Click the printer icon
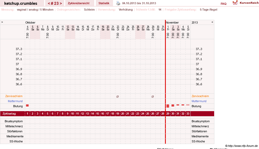The height and width of the screenshot is (149, 259). click(118, 3)
